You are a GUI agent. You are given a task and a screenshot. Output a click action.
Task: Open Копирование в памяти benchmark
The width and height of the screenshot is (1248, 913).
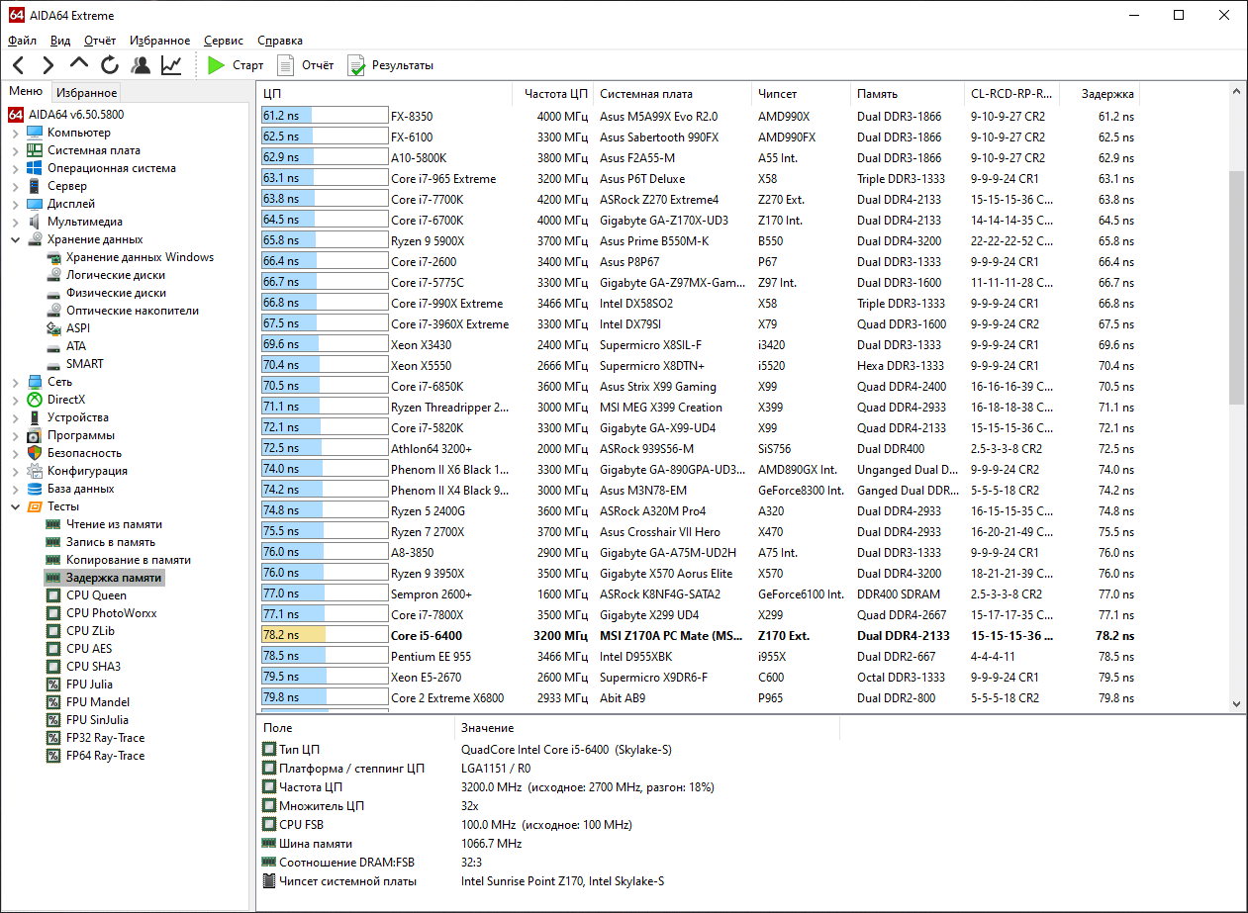(x=129, y=560)
